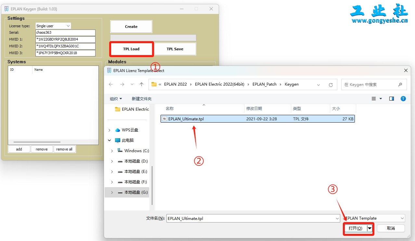Open the 组织 menu

tap(116, 99)
